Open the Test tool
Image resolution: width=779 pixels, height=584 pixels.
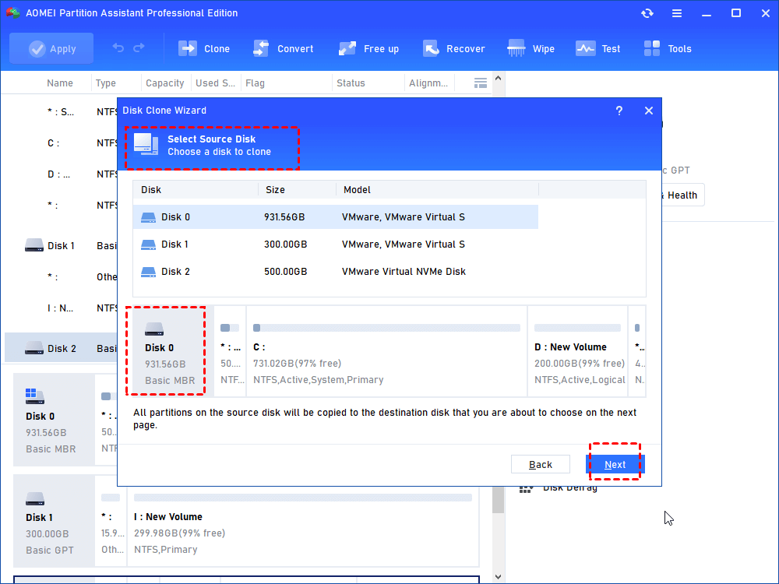click(x=598, y=47)
